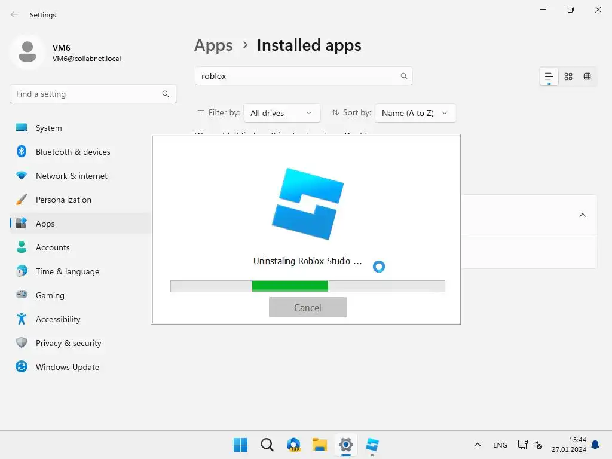Click the Gaming controller icon
612x459 pixels.
coord(22,295)
